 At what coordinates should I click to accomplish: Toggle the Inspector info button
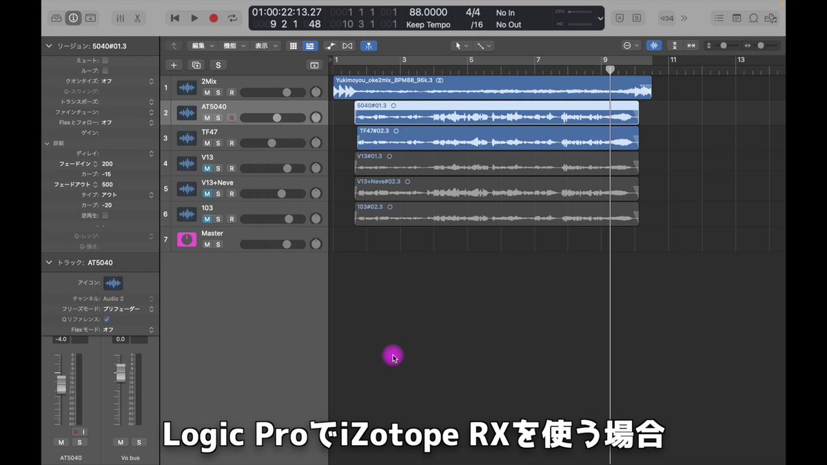(73, 18)
